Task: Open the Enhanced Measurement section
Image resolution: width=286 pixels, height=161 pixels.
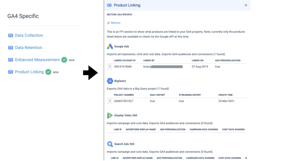Action: (37, 60)
